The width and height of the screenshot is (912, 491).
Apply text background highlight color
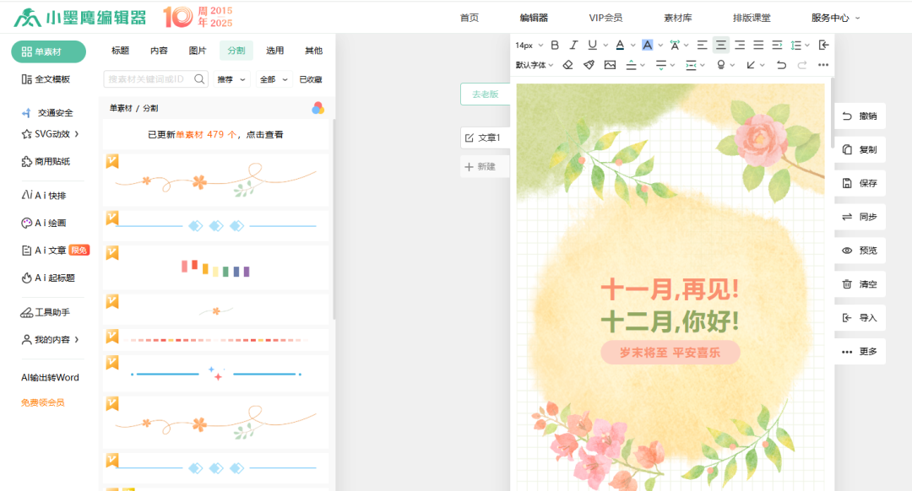[x=647, y=46]
